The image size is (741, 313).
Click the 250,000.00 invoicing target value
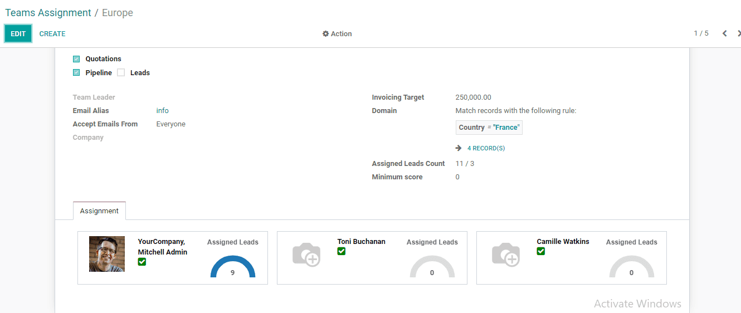(x=474, y=97)
